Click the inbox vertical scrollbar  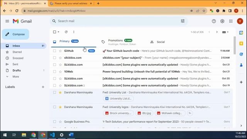235,46
